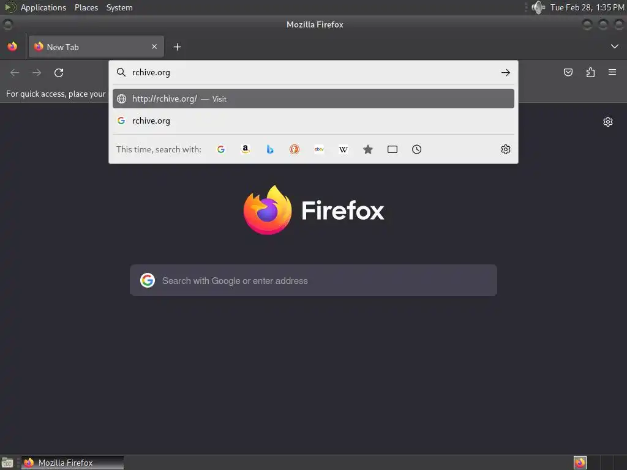Search this time with Google icon
The height and width of the screenshot is (470, 627).
click(x=220, y=149)
